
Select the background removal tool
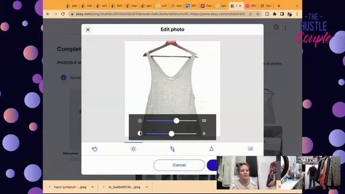tap(250, 149)
